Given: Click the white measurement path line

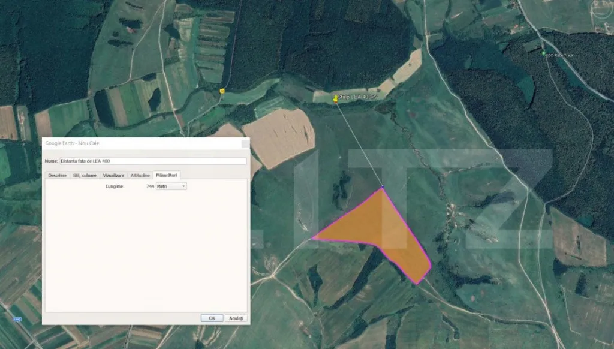Looking at the screenshot, I should (360, 145).
